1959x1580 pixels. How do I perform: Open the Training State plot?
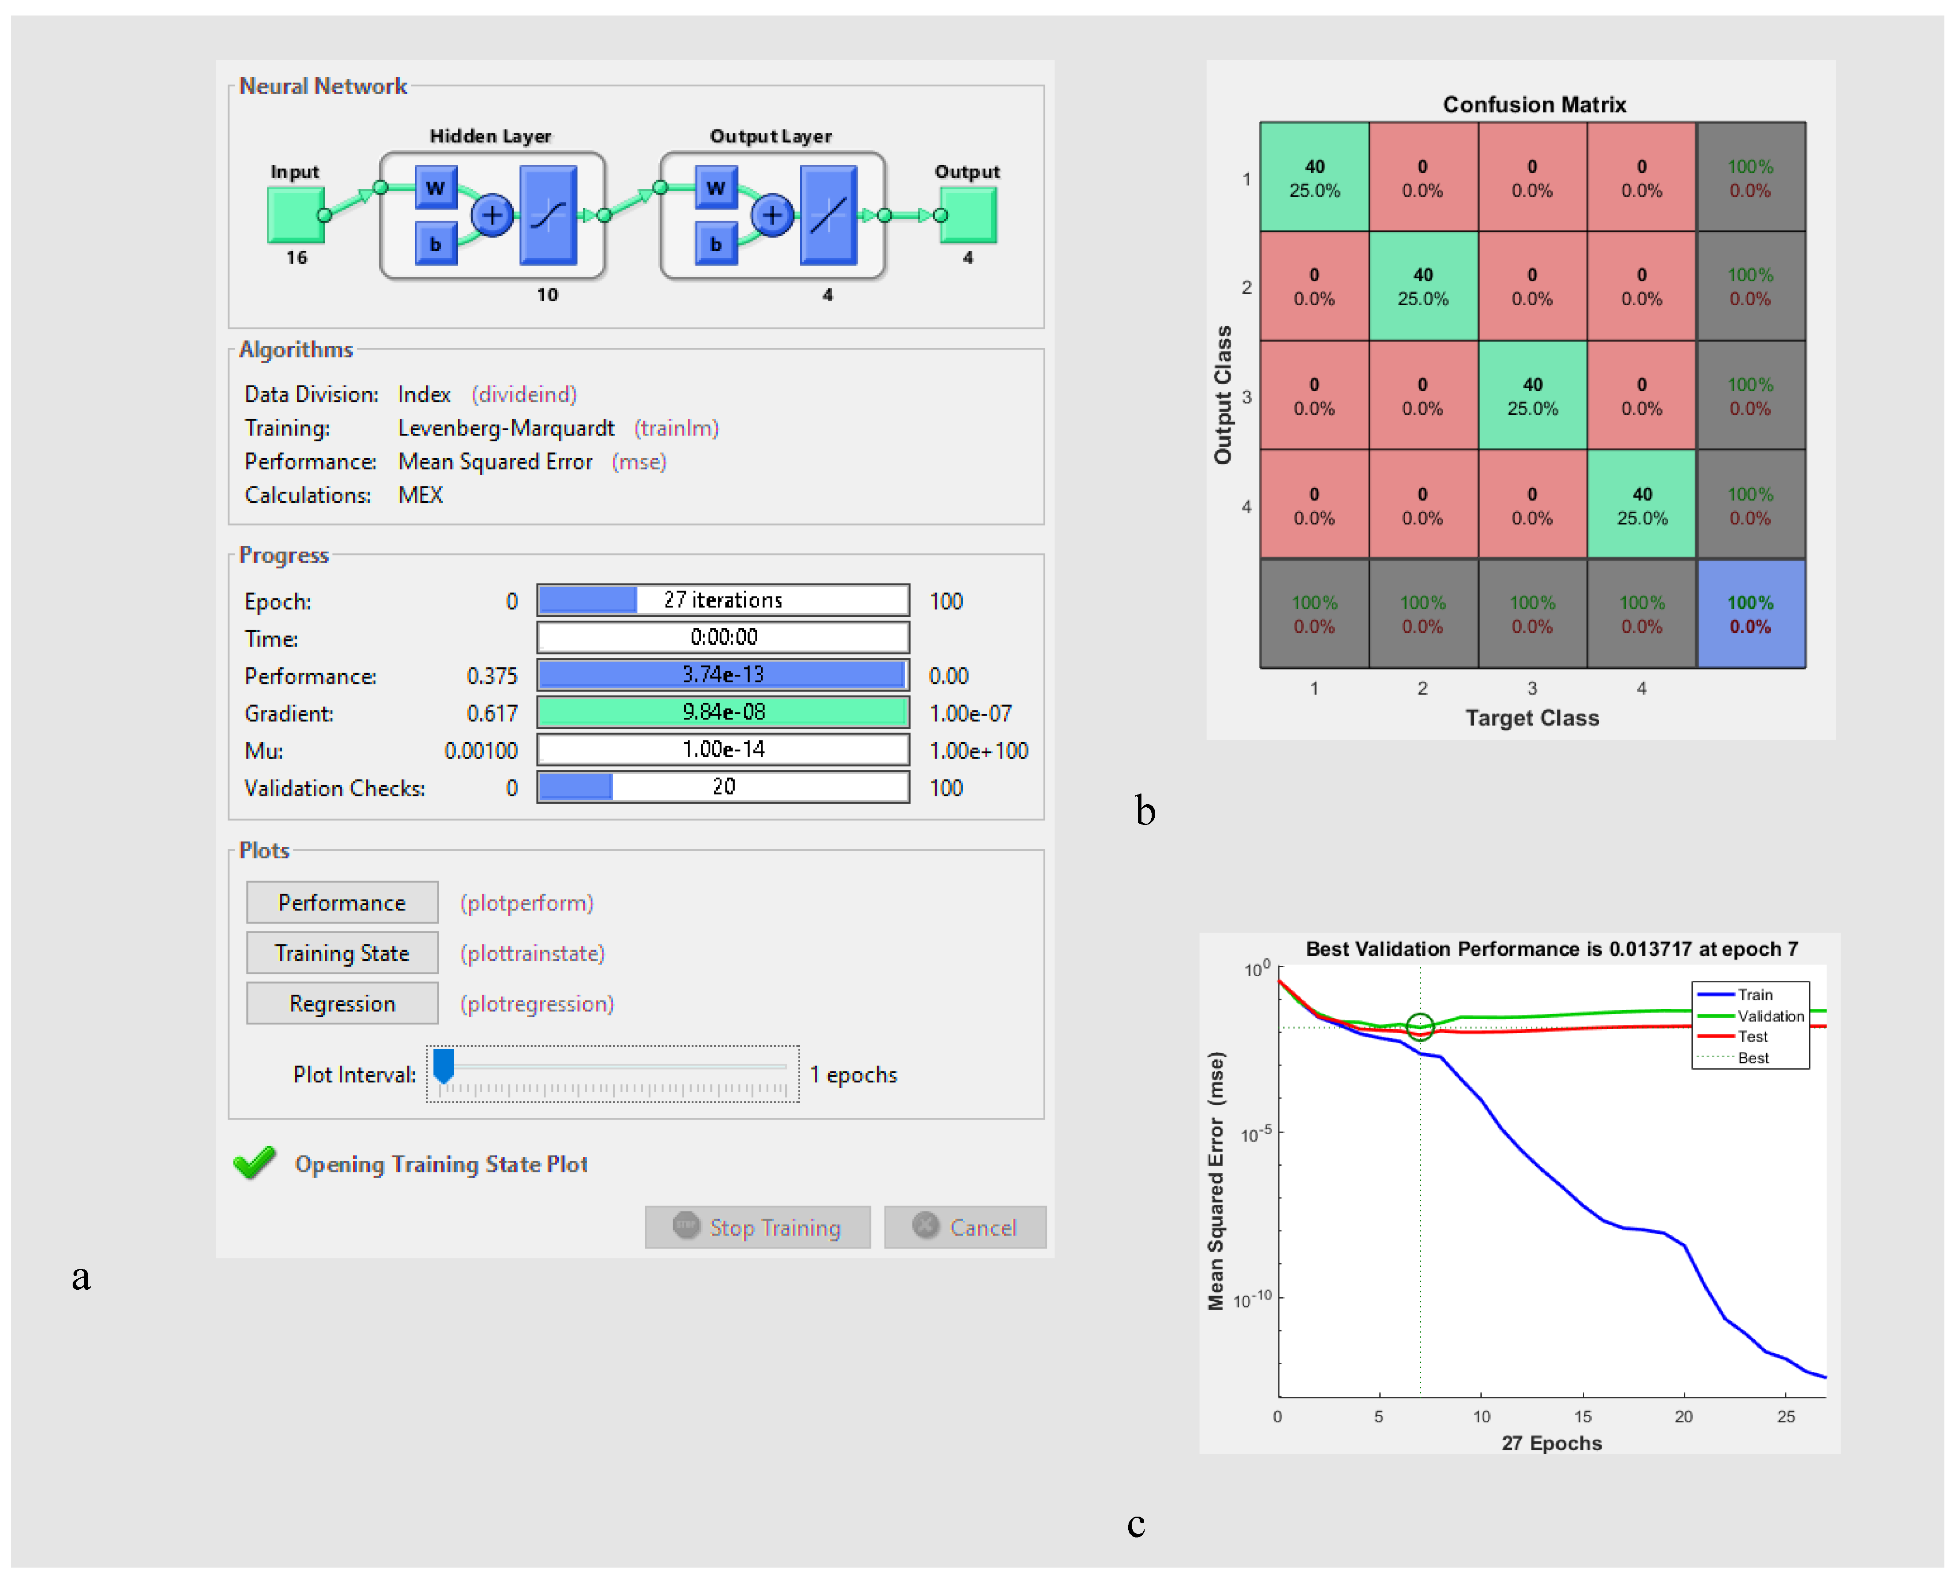pos(342,954)
